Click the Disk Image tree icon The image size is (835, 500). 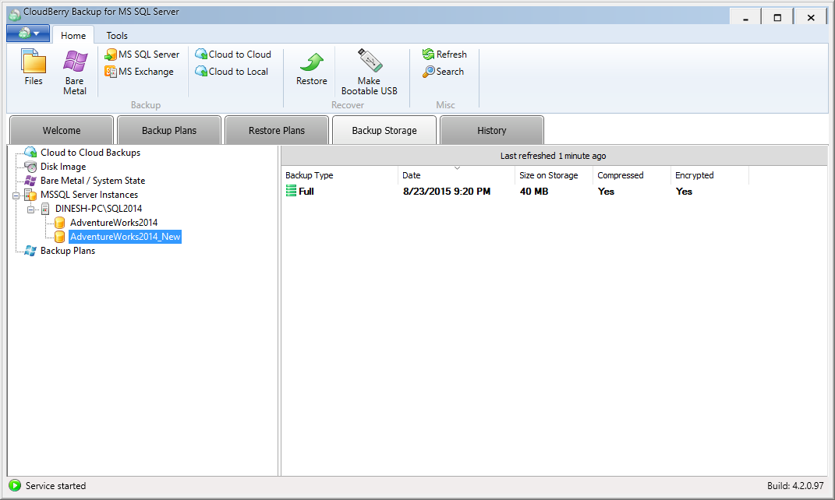[x=30, y=167]
